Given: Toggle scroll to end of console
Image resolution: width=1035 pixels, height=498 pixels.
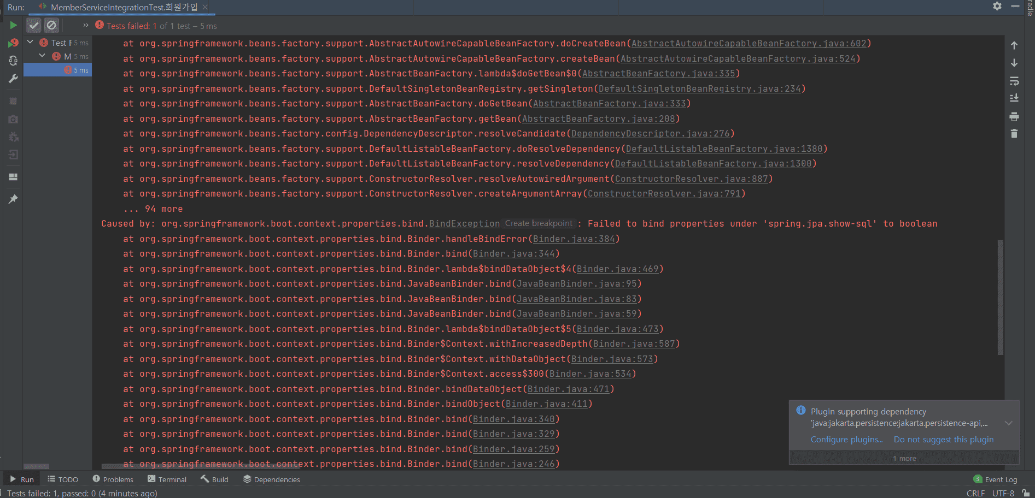Looking at the screenshot, I should pos(1014,98).
